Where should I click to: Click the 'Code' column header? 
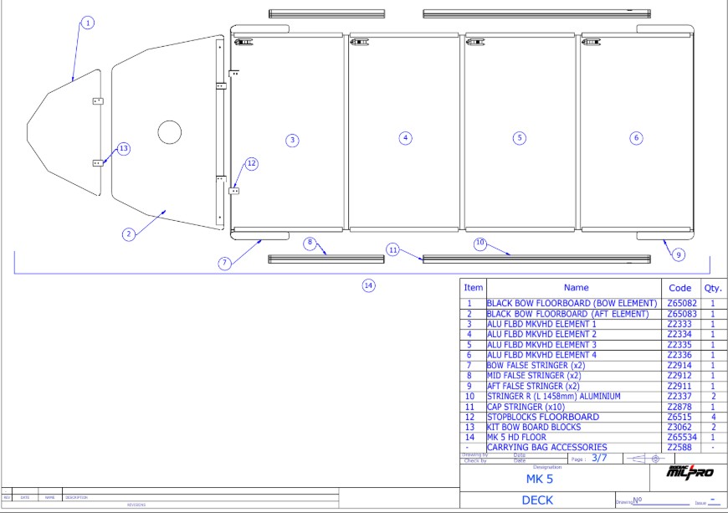coord(679,289)
